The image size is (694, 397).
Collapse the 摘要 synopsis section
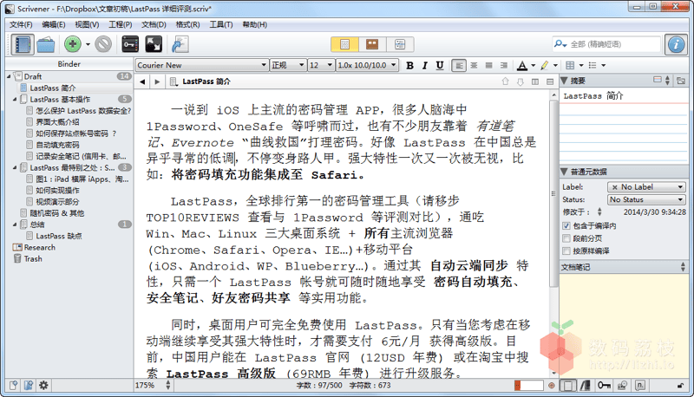565,81
